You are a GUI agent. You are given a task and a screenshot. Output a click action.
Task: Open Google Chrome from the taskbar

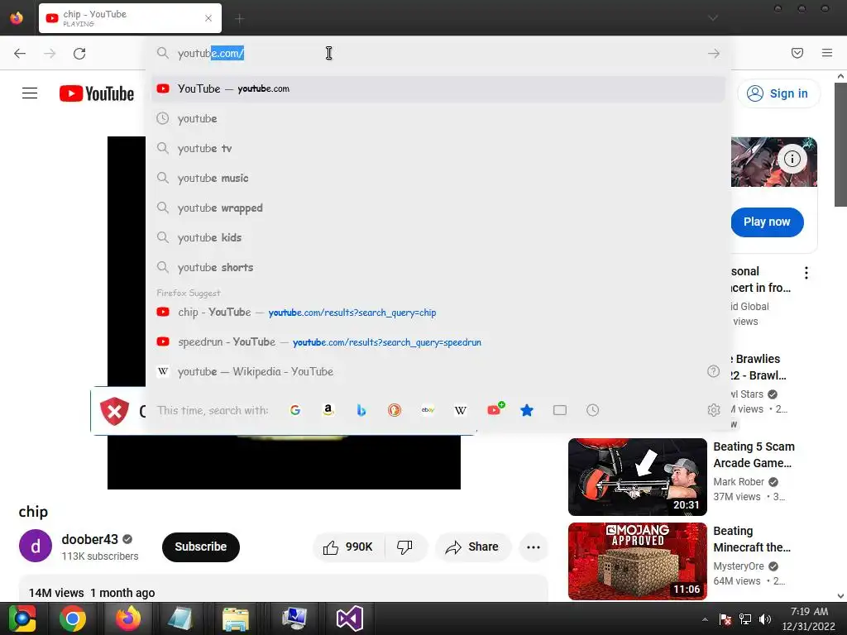(73, 618)
